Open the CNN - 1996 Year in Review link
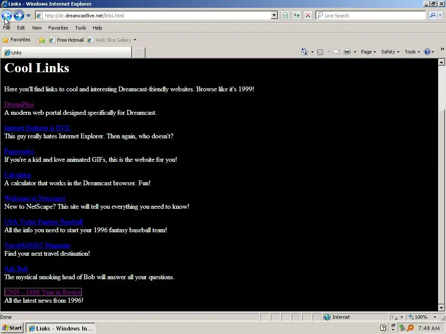The image size is (446, 334). pos(43,292)
